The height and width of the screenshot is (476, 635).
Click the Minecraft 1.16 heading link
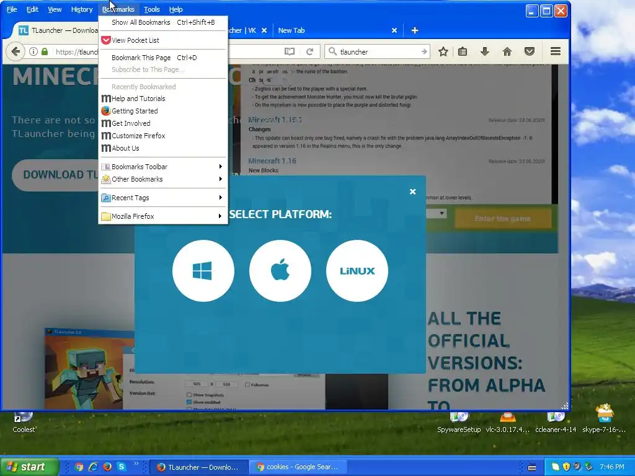(272, 161)
